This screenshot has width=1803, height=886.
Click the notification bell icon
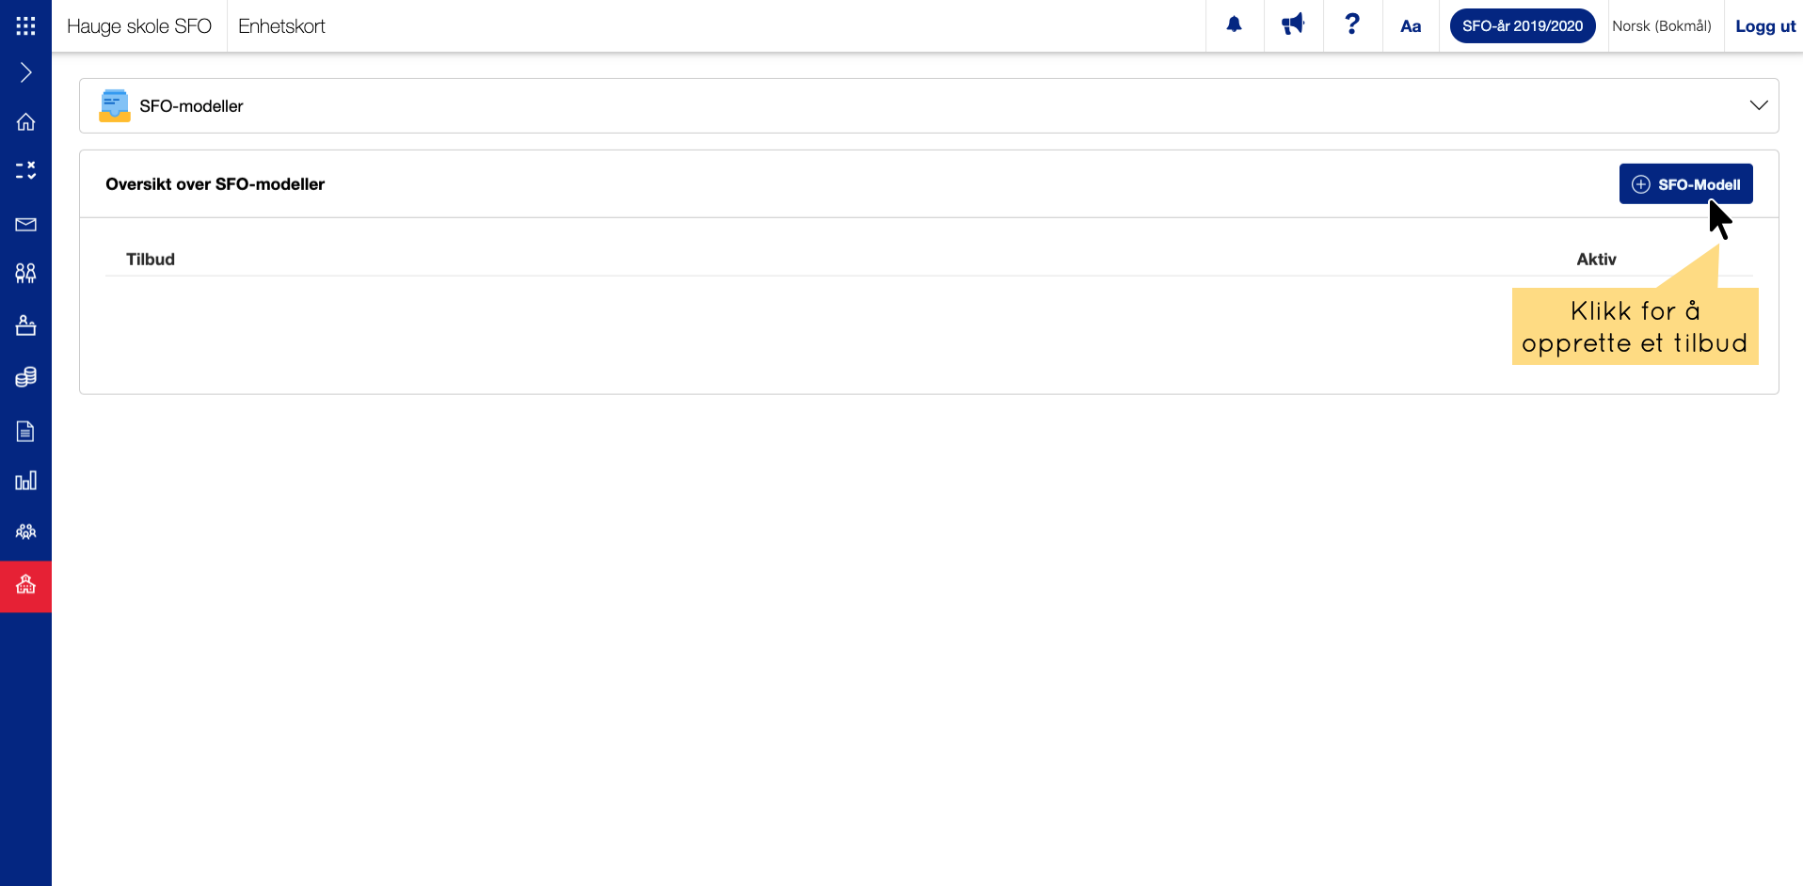click(1234, 25)
